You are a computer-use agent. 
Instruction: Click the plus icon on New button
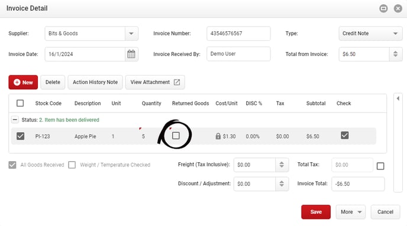click(x=17, y=83)
